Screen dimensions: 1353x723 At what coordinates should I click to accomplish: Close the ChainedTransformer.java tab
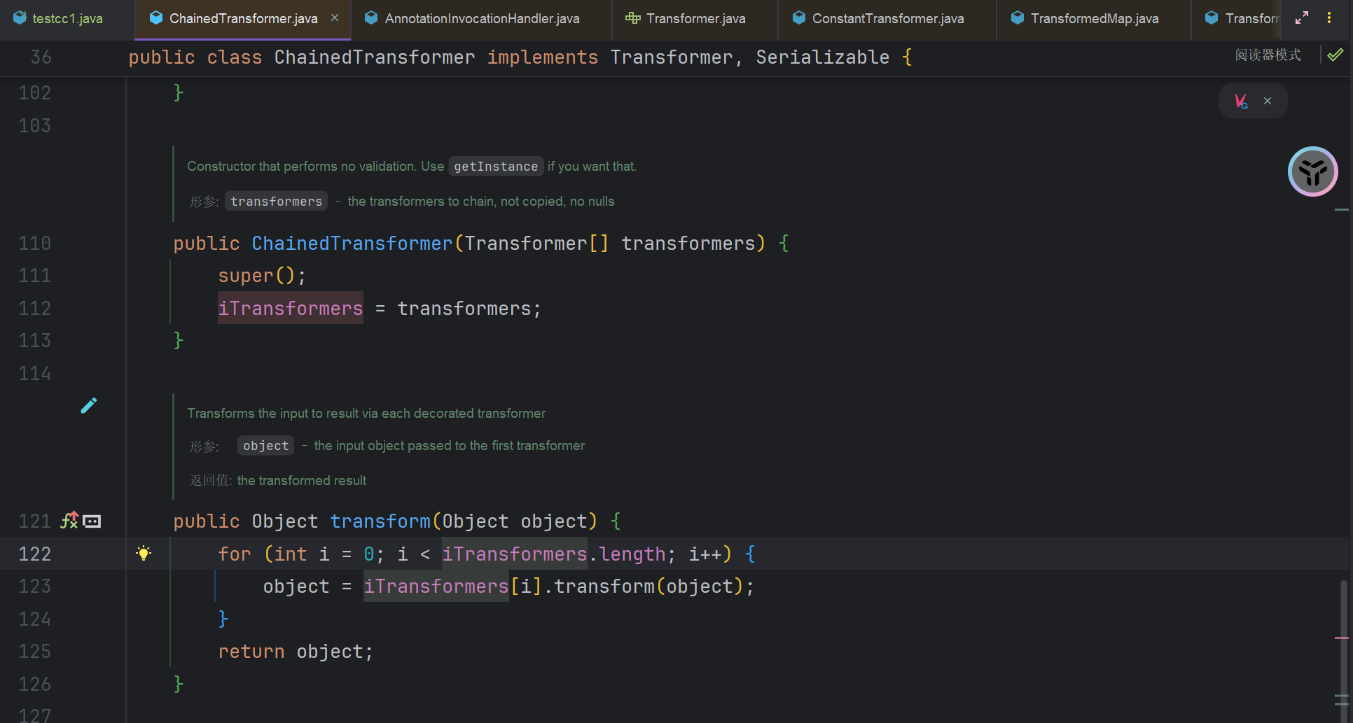click(x=335, y=18)
